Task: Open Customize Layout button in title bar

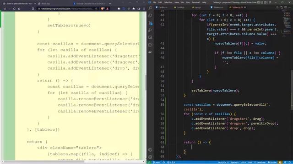Action: (270, 2)
